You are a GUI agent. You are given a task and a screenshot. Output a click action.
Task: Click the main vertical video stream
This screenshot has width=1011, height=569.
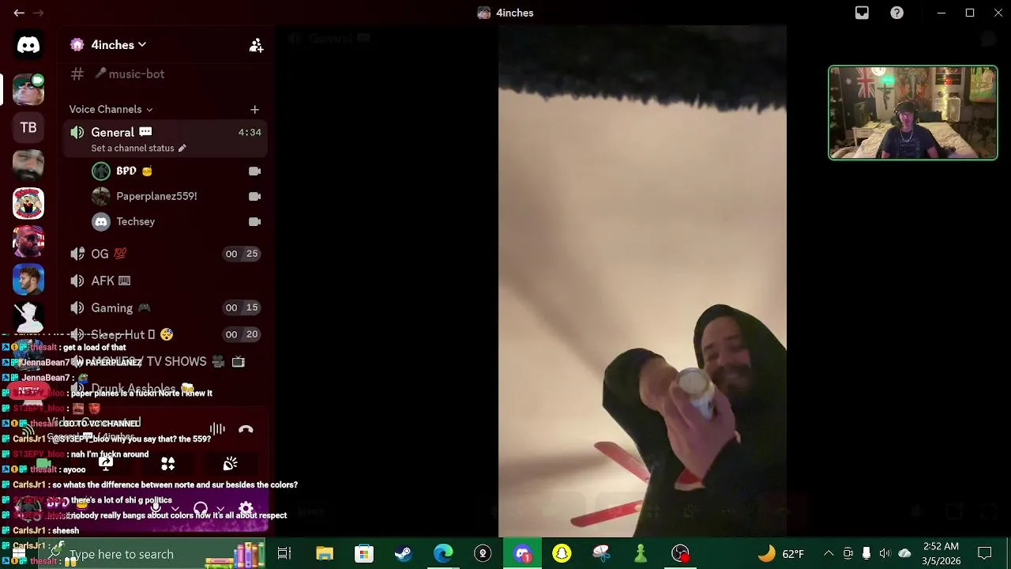pos(642,281)
